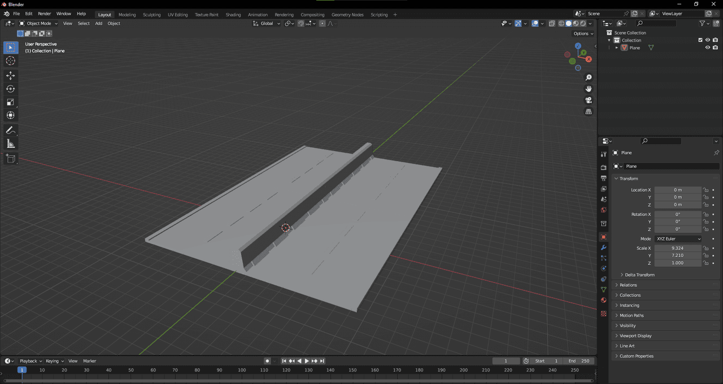
Task: Select the Measure tool
Action: (x=11, y=144)
